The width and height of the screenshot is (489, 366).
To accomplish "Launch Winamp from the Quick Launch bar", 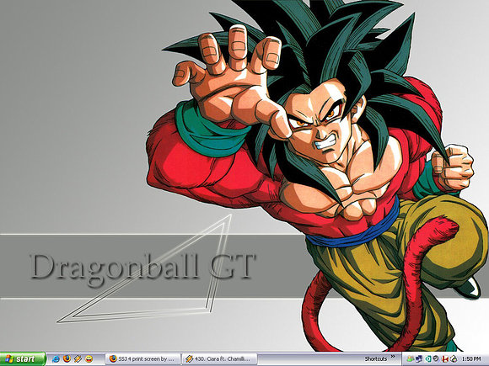I will [78, 358].
